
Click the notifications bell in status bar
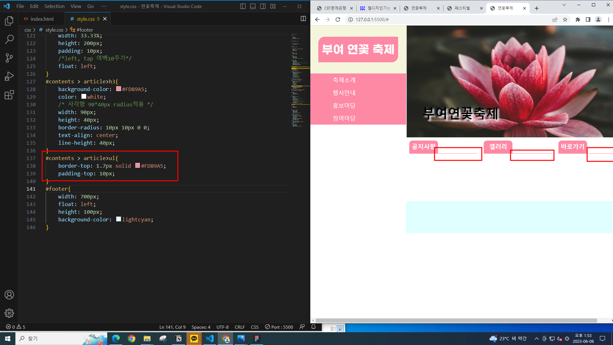(x=314, y=327)
